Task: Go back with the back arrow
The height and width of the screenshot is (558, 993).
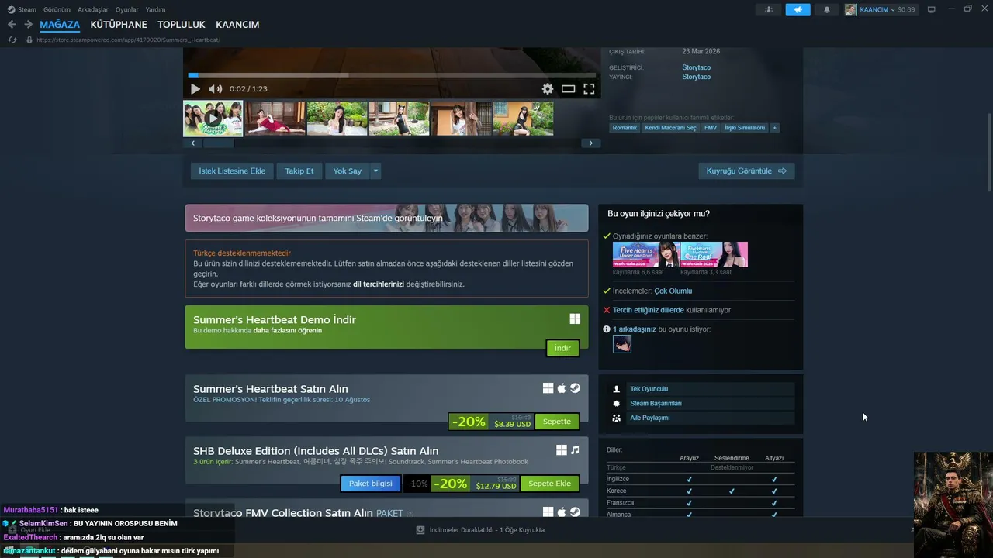Action: (12, 25)
